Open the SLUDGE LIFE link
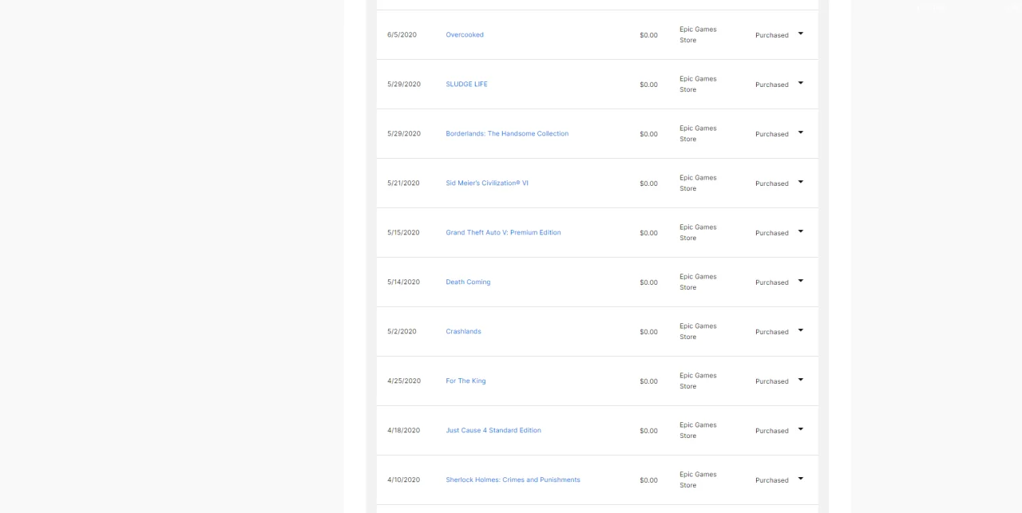This screenshot has height=513, width=1022. pos(466,85)
